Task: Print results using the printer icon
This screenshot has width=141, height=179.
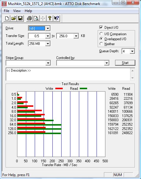Action: (x=29, y=18)
